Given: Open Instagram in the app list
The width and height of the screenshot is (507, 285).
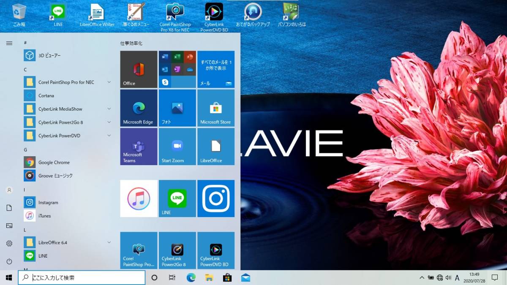Looking at the screenshot, I should click(x=68, y=202).
